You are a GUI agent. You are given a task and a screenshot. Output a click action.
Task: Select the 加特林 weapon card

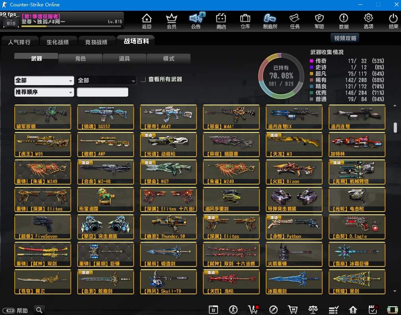pyautogui.click(x=357, y=144)
